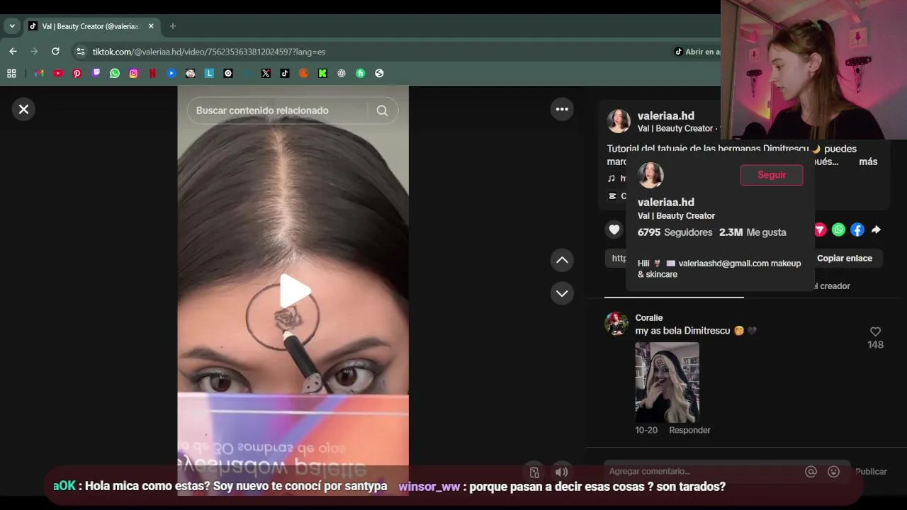Click the red send-to-friends share icon
Viewport: 907px width, 510px height.
click(x=820, y=229)
